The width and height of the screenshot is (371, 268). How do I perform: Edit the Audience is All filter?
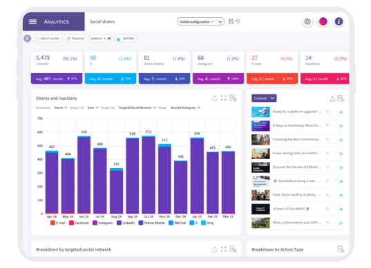101,38
